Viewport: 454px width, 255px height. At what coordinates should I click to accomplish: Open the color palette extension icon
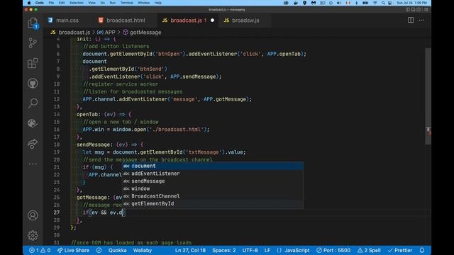click(33, 123)
